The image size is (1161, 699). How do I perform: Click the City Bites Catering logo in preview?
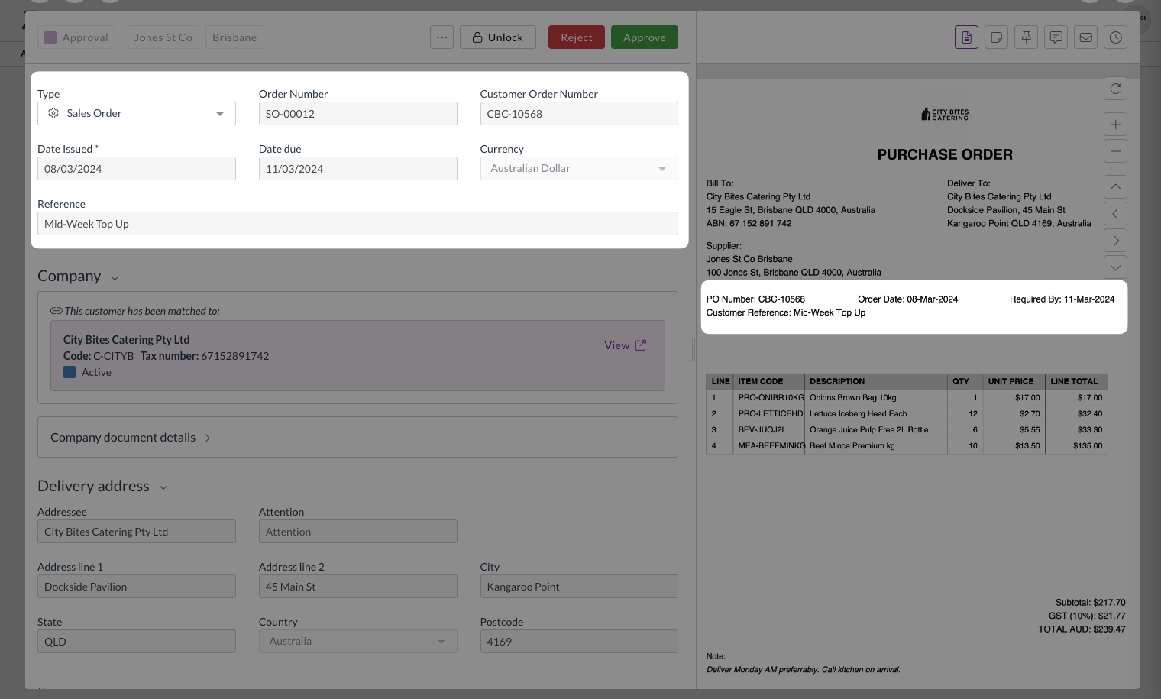pyautogui.click(x=945, y=115)
